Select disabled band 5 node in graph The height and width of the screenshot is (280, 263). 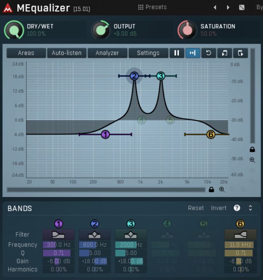point(170,120)
